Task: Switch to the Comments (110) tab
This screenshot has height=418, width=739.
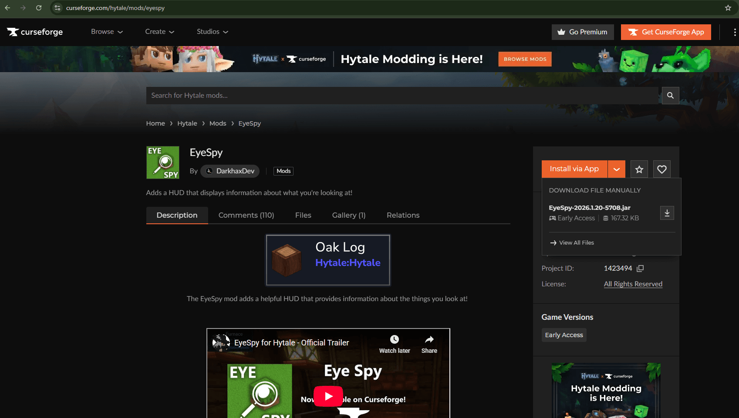Action: point(246,216)
